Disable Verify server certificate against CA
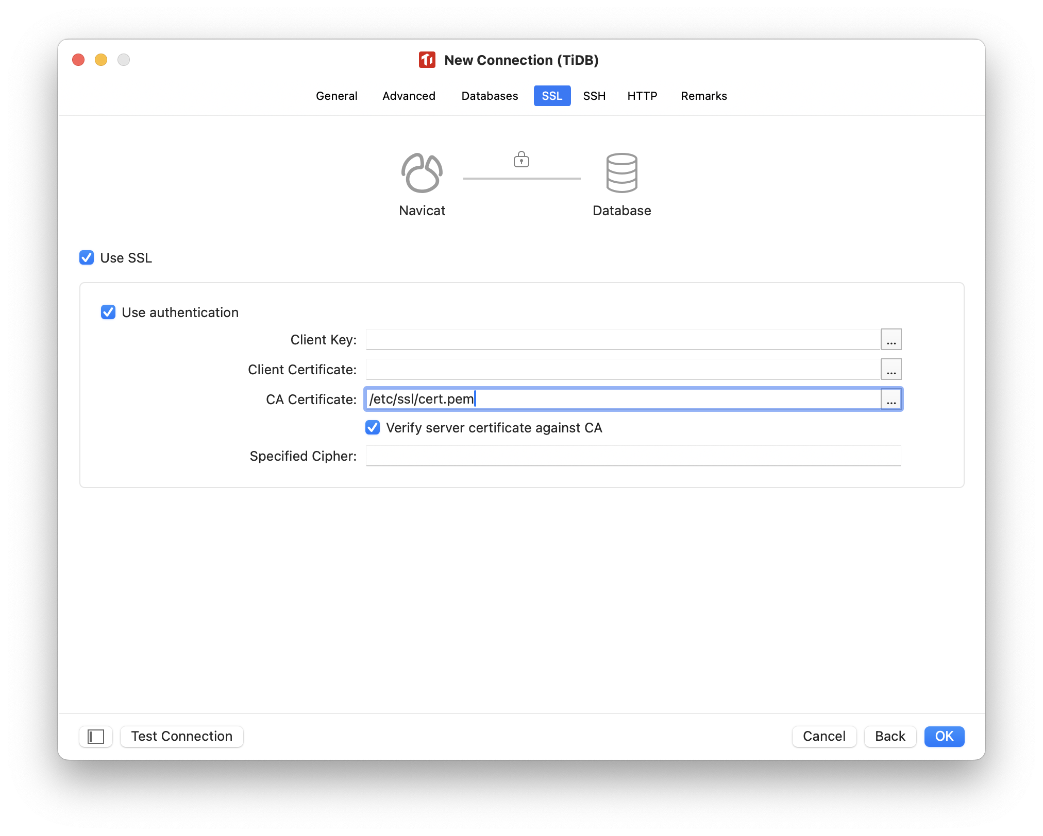Viewport: 1043px width, 836px height. coord(372,427)
